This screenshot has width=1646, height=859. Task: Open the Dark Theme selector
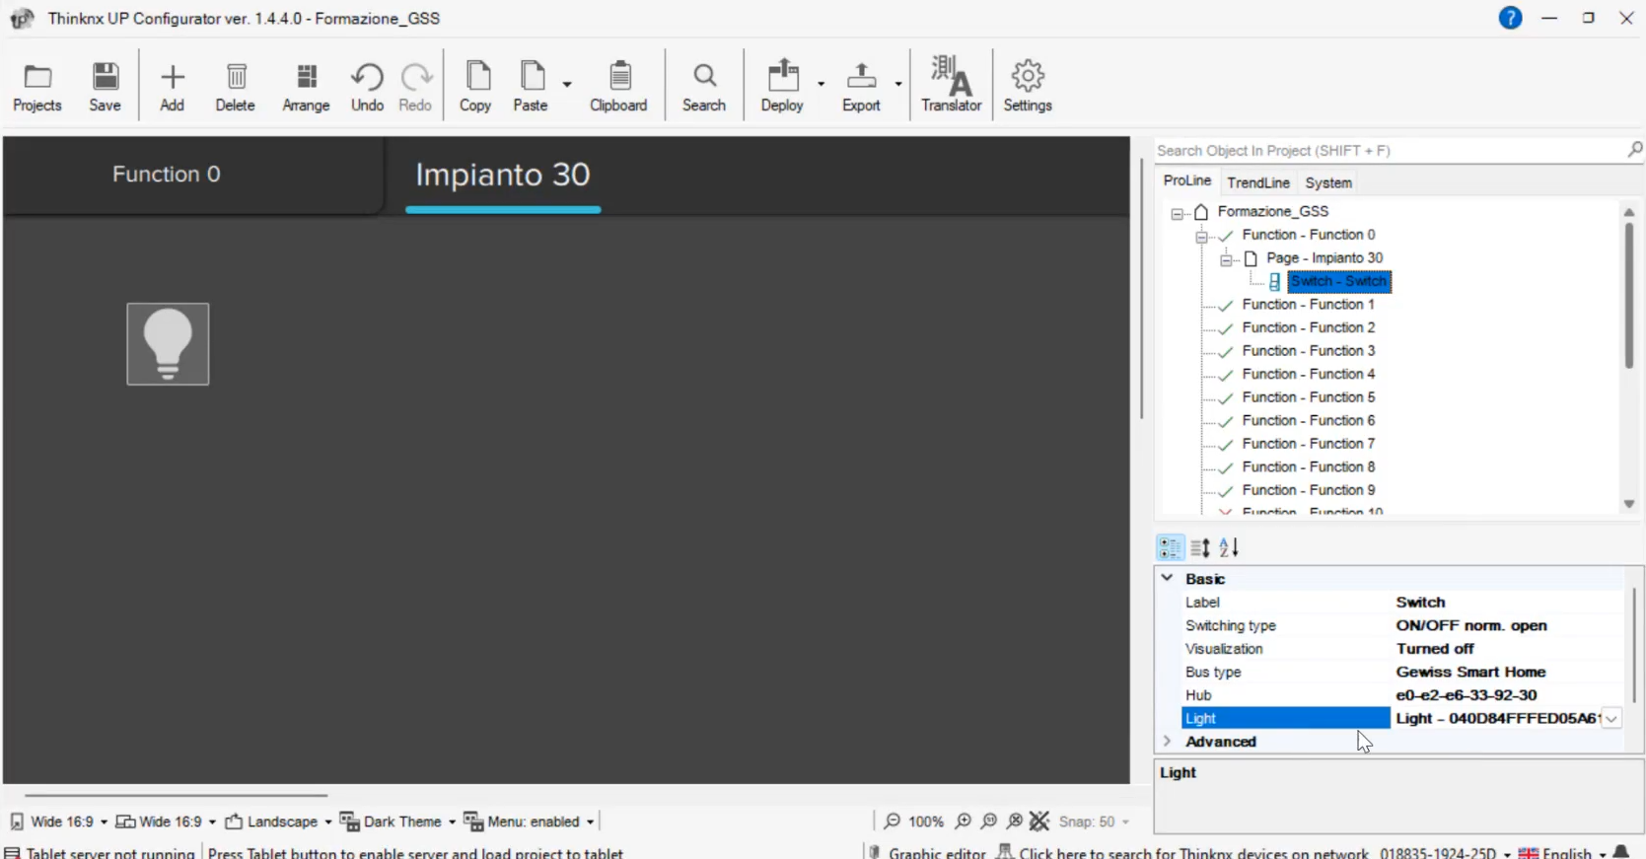[397, 822]
